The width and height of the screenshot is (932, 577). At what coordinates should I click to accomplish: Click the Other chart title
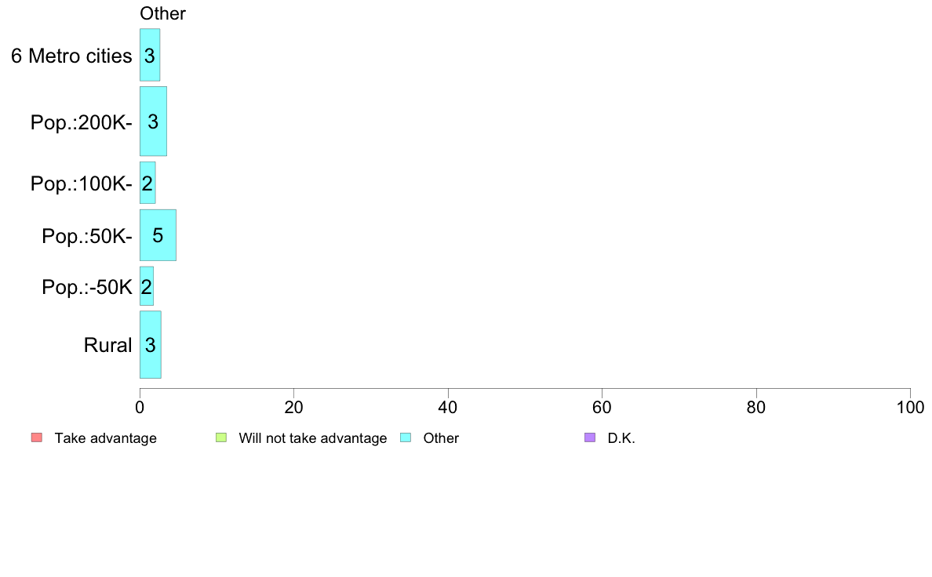pos(163,13)
